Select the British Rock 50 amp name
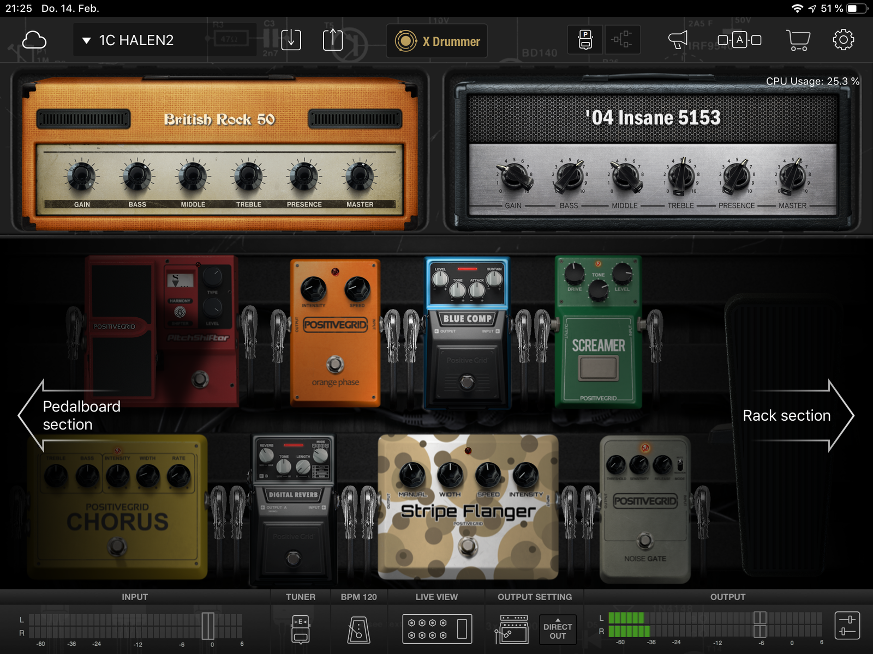 tap(219, 119)
